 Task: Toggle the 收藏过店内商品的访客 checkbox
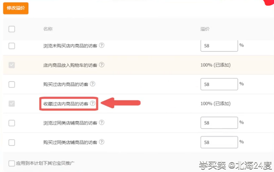click(x=12, y=104)
